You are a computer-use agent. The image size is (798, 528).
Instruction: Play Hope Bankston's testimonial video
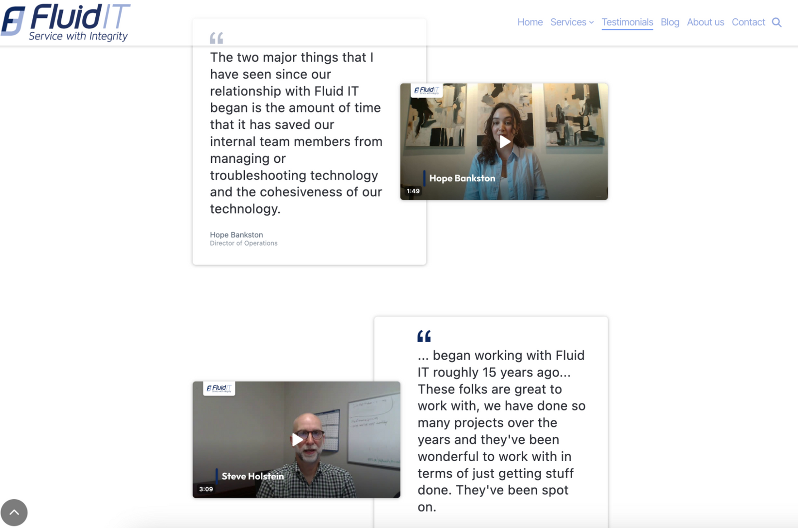click(504, 142)
